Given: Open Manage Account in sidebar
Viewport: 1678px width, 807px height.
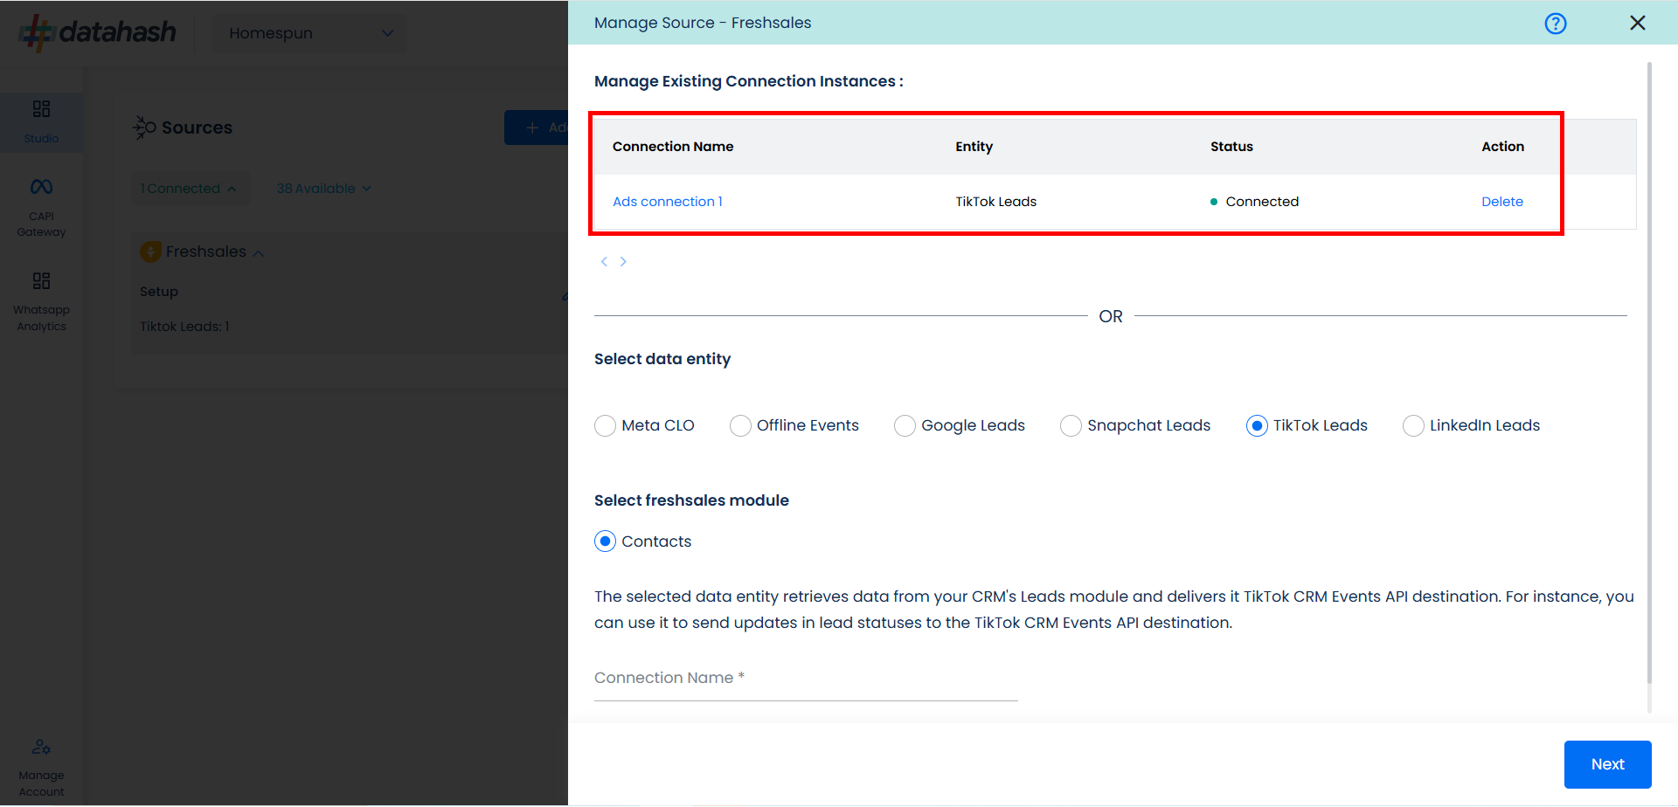Looking at the screenshot, I should 41,767.
